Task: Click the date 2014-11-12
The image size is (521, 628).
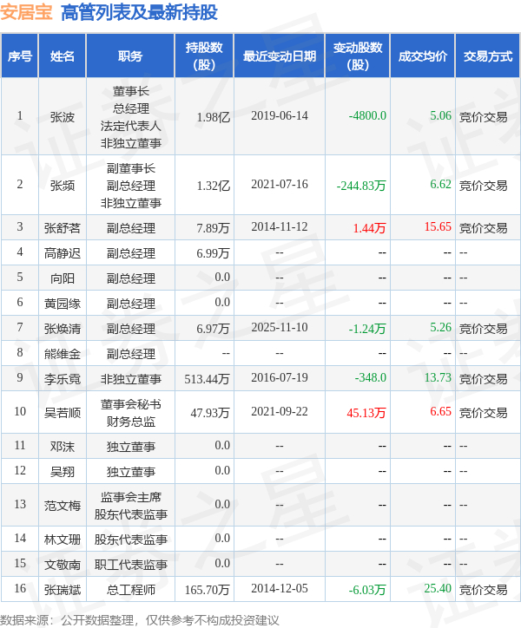Action: point(279,226)
